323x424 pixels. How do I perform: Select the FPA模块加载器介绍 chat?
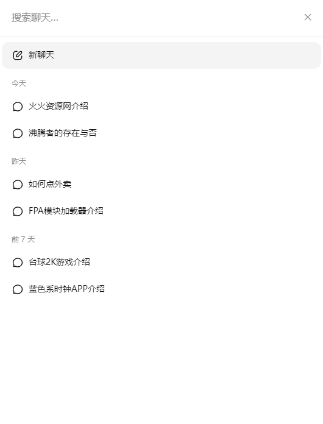pyautogui.click(x=161, y=211)
